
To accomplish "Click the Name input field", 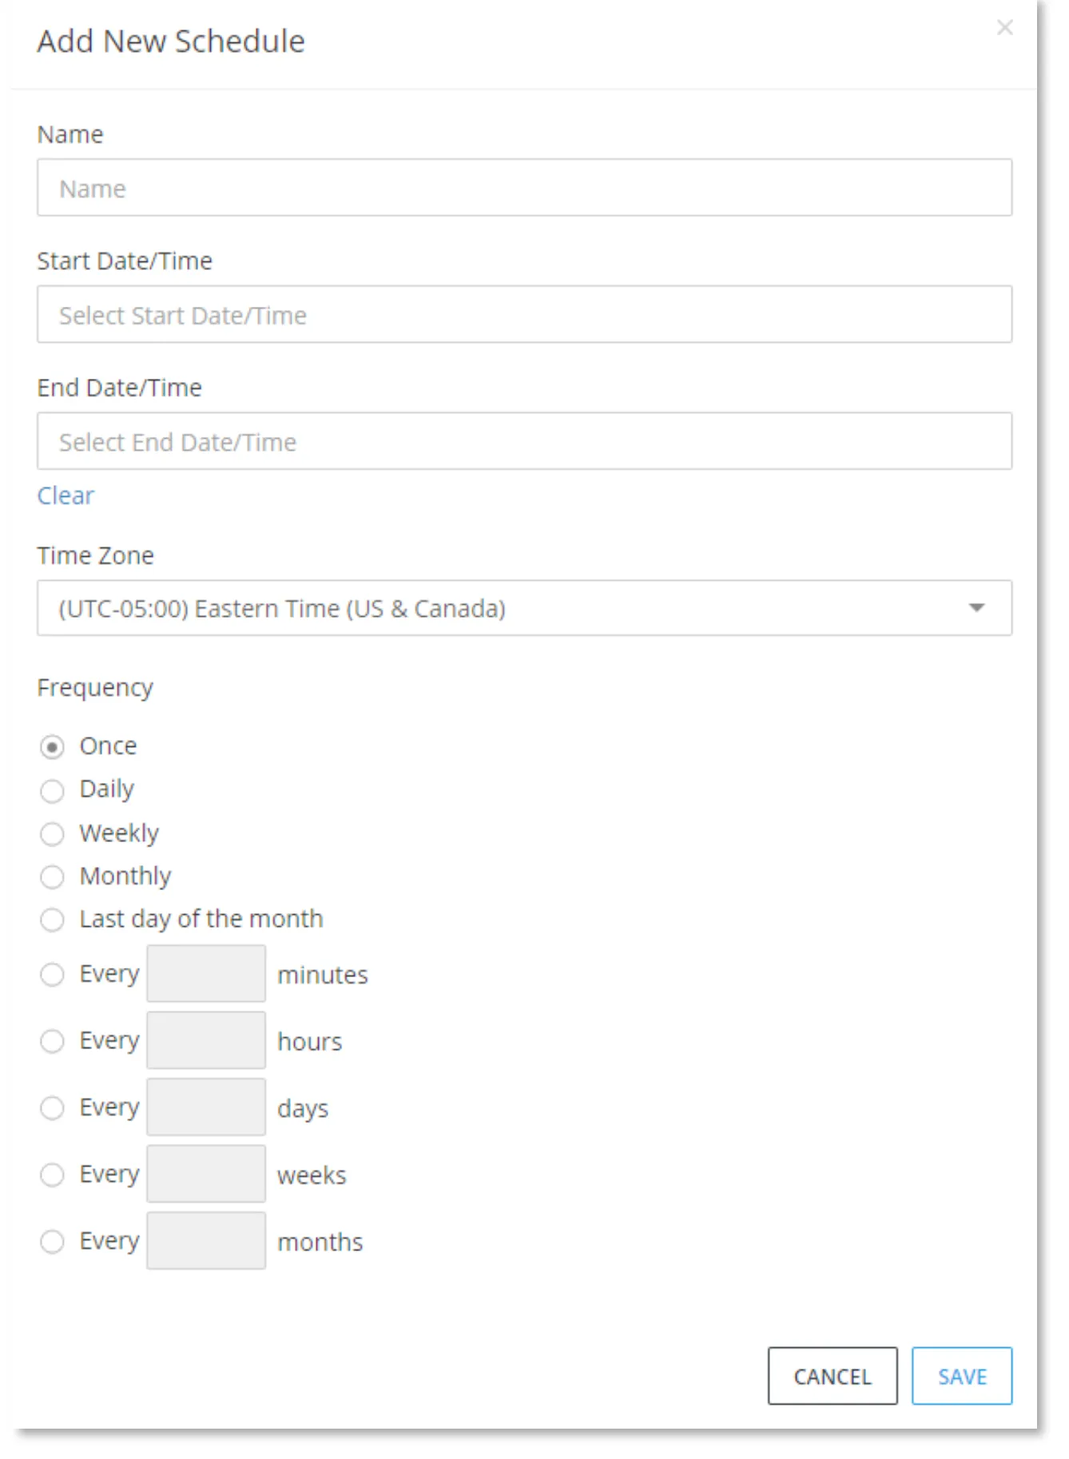I will (x=524, y=188).
